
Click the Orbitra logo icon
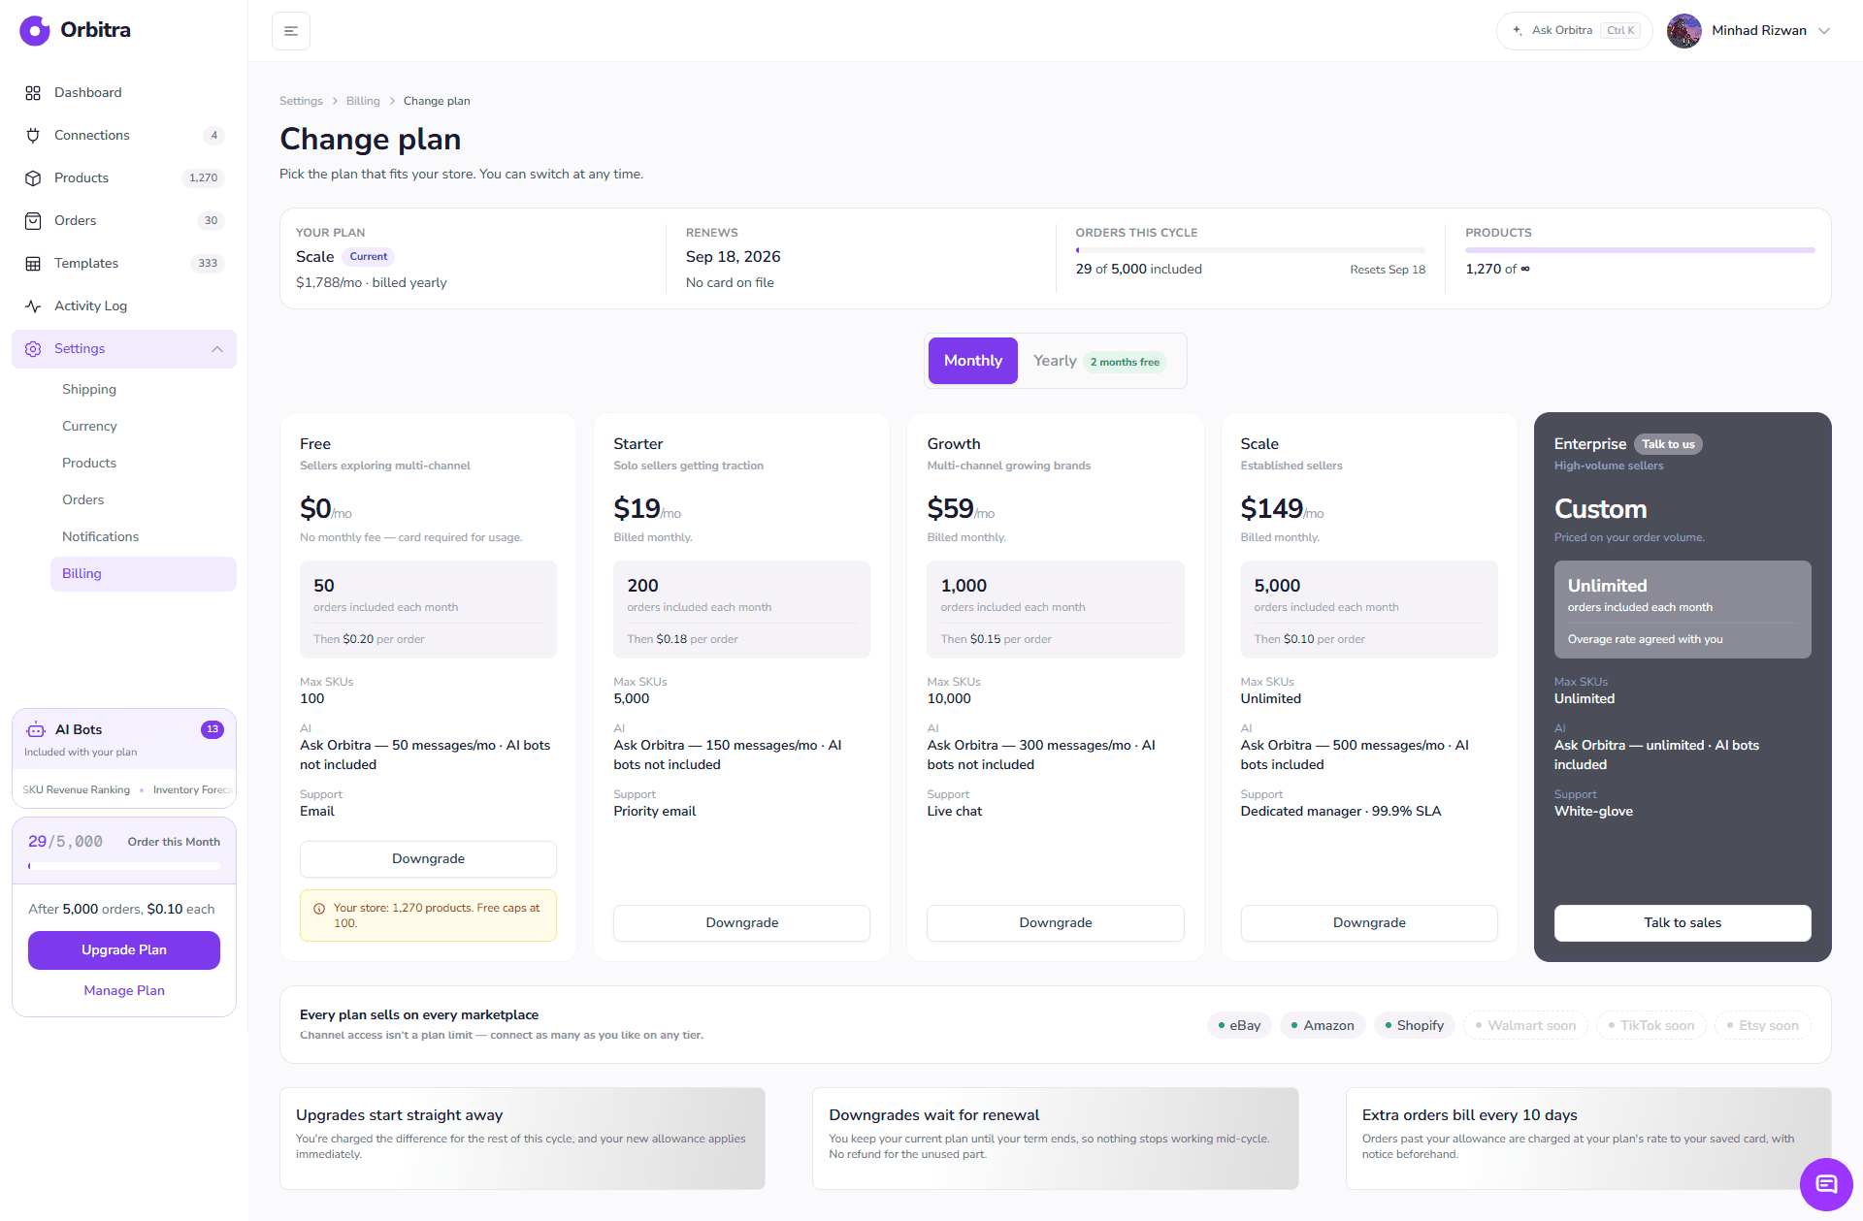coord(35,30)
